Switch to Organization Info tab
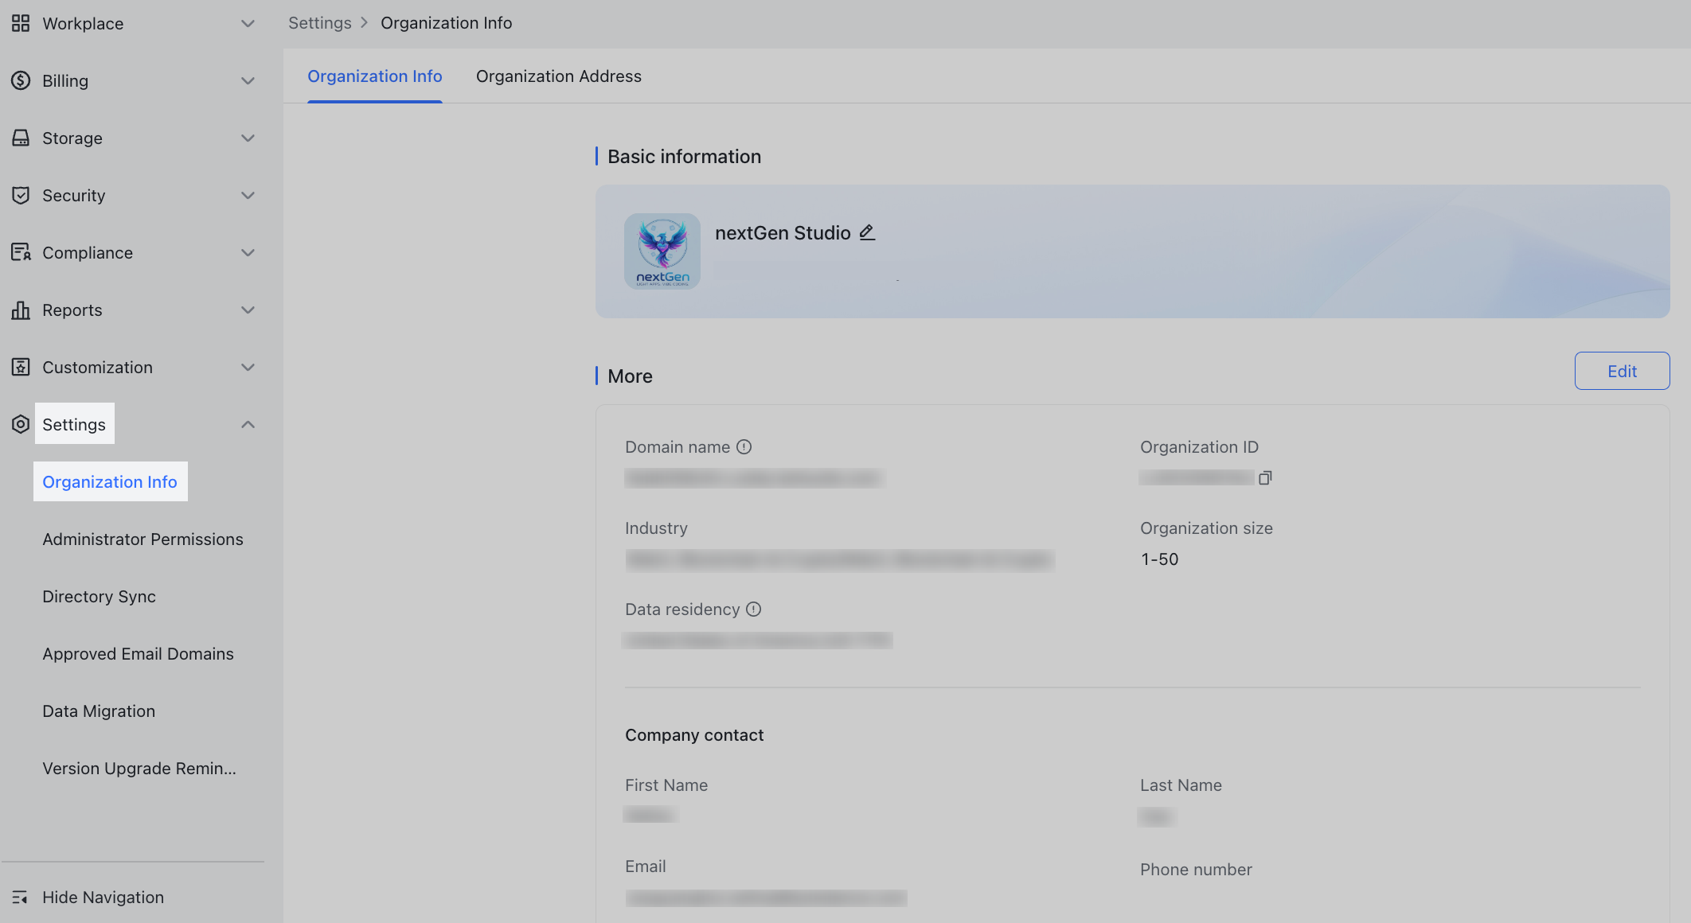Screen dimensions: 1691x923 coord(375,76)
